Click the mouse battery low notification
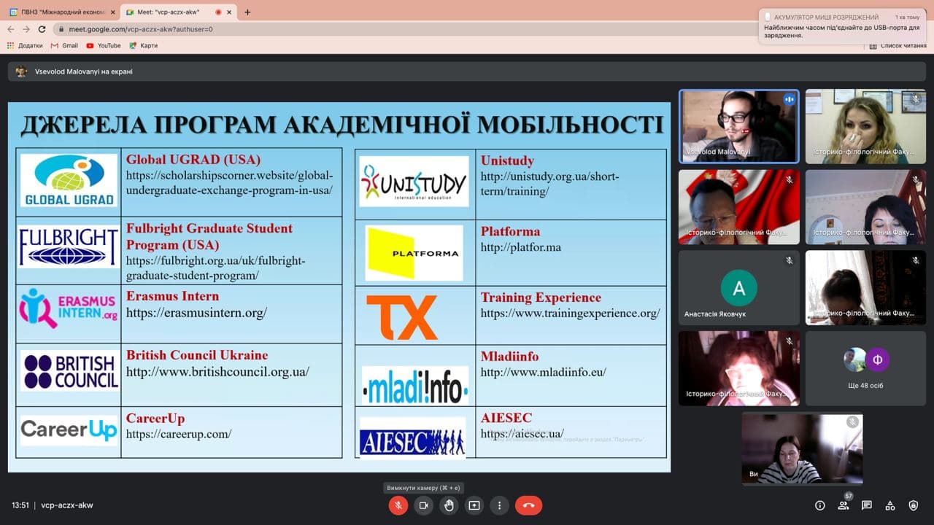Image resolution: width=934 pixels, height=525 pixels. click(x=843, y=26)
